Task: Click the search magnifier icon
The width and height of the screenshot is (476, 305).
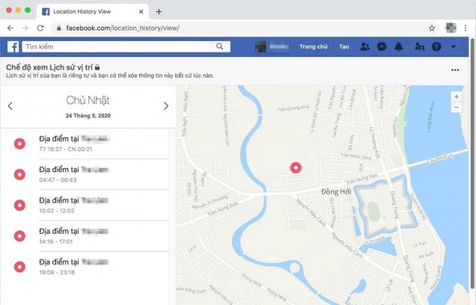Action: pos(219,47)
